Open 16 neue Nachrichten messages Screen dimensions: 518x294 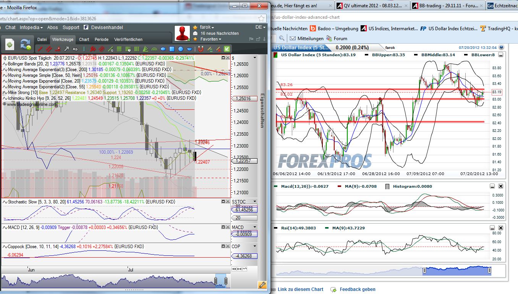(x=219, y=33)
